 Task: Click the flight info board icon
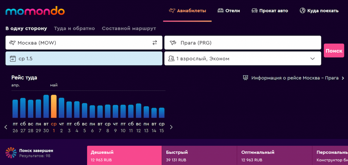click(x=245, y=78)
